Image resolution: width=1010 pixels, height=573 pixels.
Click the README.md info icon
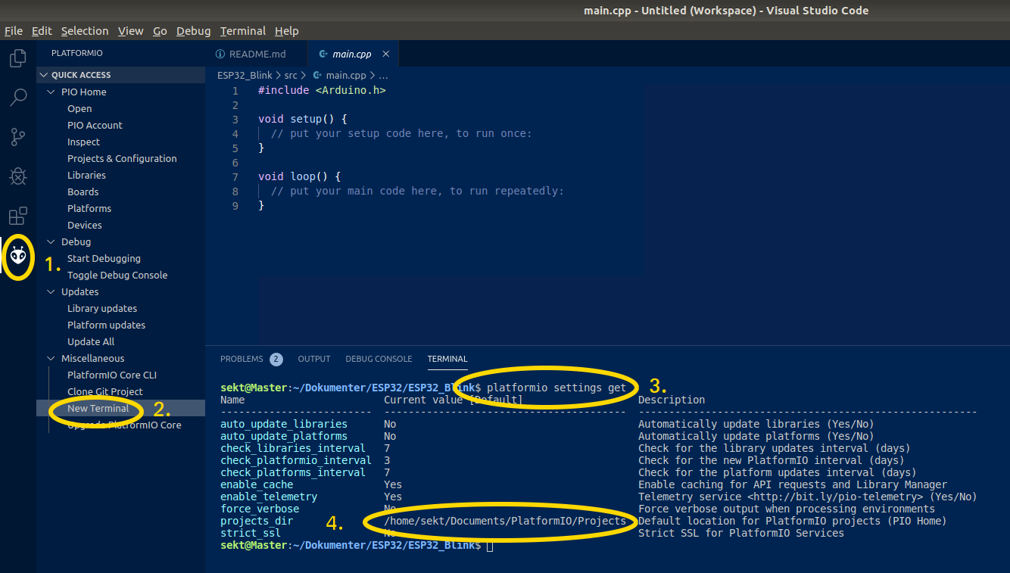coord(220,54)
